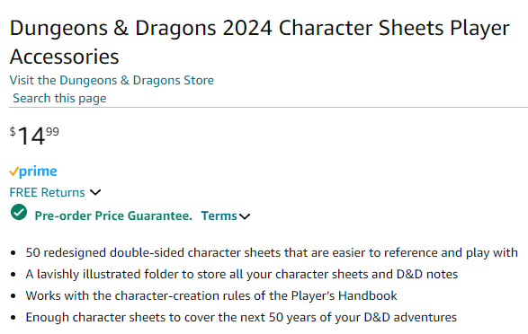Select the lavishly illustrated folder bullet
Screen dimensions: 528x334
(242, 274)
